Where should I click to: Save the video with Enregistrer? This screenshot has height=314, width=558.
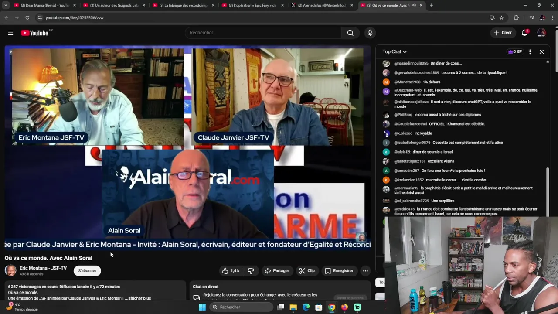click(339, 271)
